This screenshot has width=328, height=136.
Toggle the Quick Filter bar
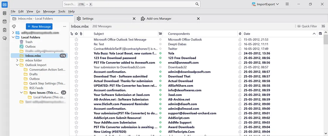coord(307,26)
